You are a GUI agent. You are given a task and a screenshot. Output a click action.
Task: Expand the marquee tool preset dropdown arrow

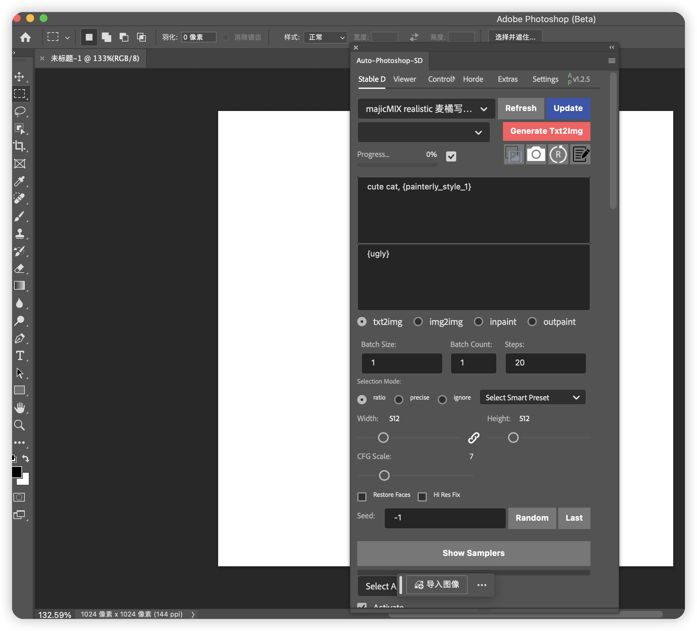coord(67,37)
